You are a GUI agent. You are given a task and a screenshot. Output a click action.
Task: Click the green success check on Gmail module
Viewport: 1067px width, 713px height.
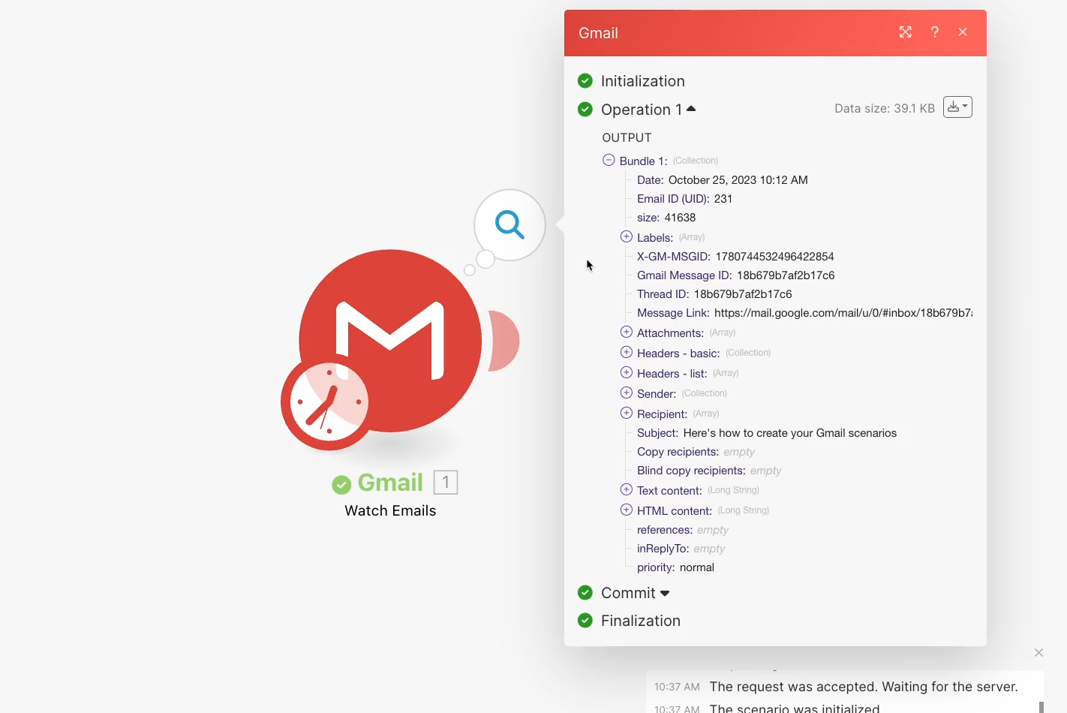341,485
